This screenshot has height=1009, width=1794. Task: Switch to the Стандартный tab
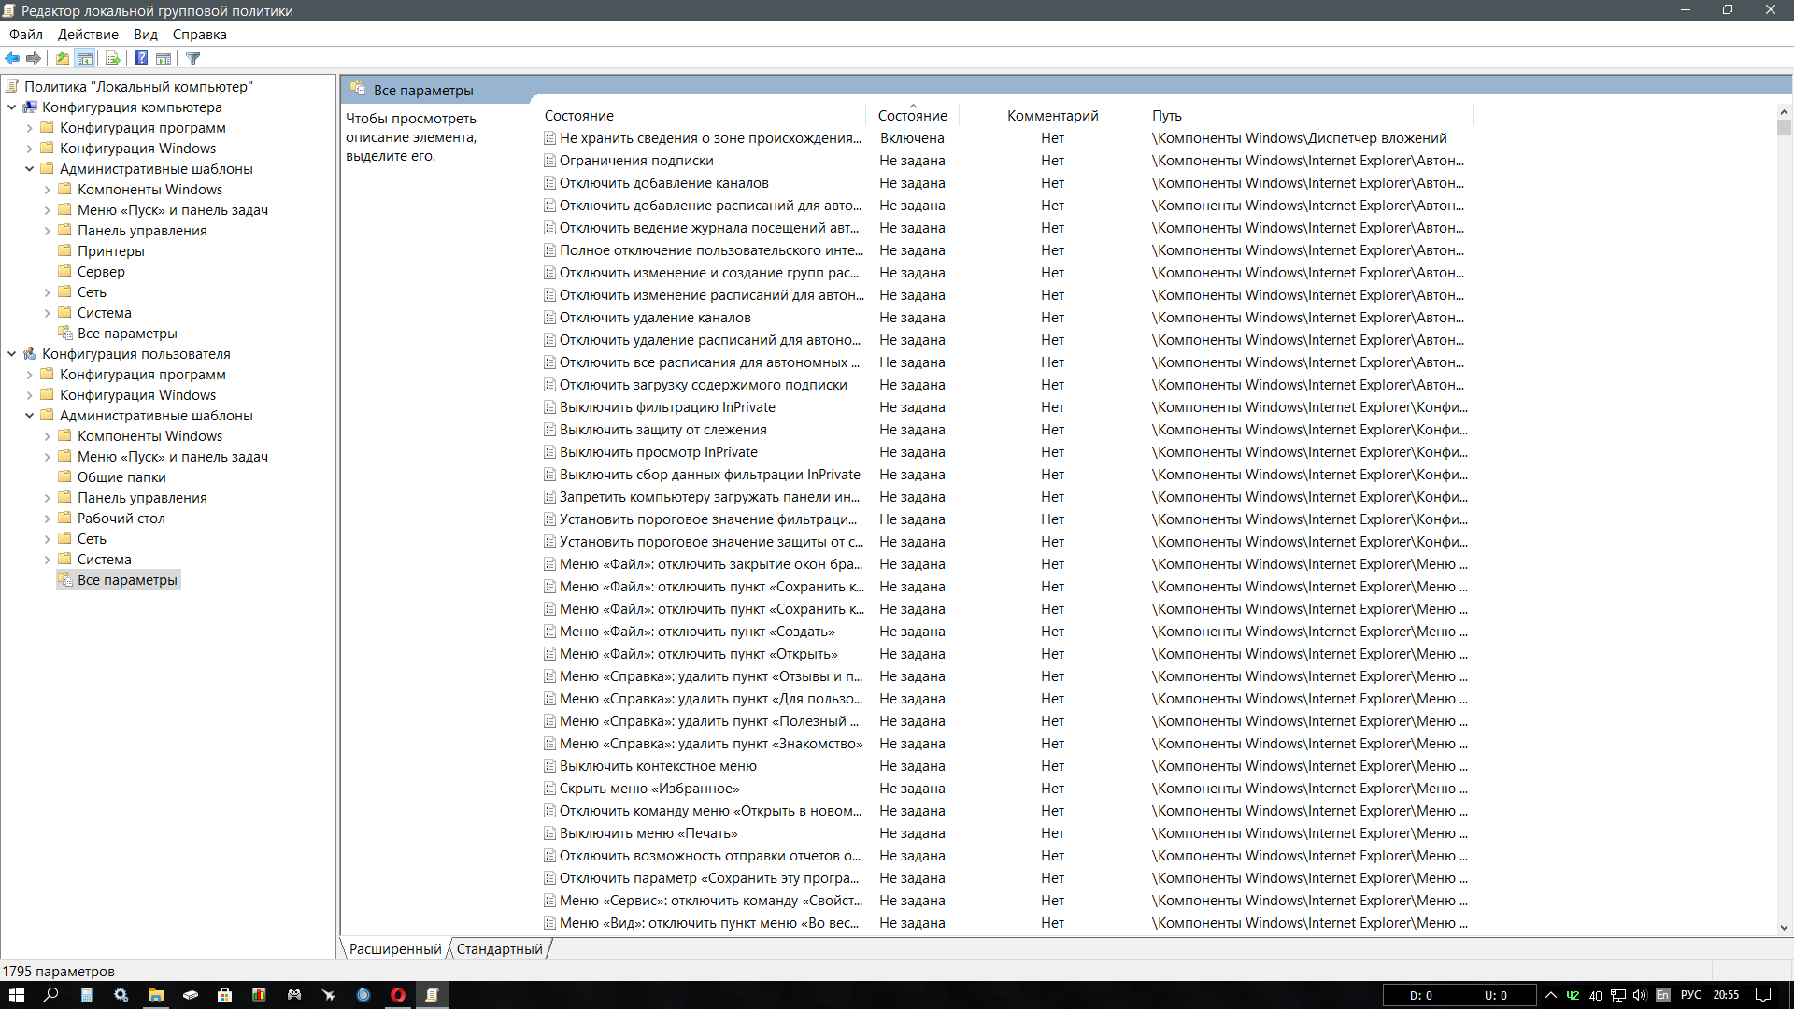[x=500, y=949]
